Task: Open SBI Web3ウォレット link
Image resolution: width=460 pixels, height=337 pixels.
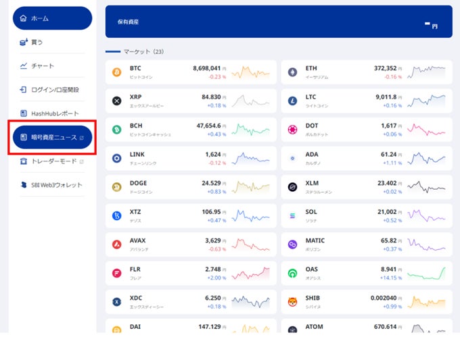Action: (x=52, y=185)
